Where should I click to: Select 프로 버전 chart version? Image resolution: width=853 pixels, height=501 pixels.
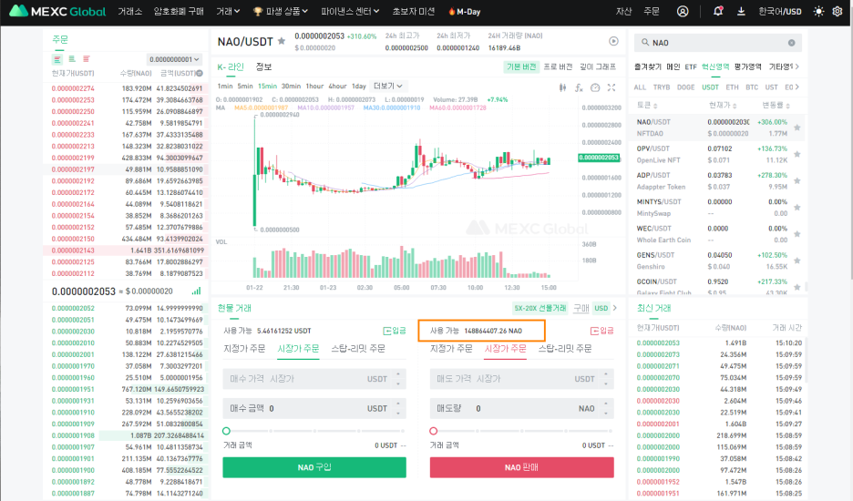(x=558, y=66)
